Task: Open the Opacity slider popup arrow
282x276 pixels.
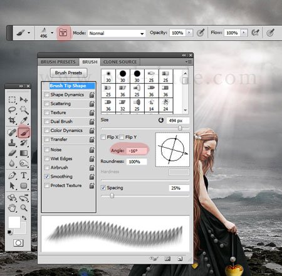Action: [x=189, y=33]
